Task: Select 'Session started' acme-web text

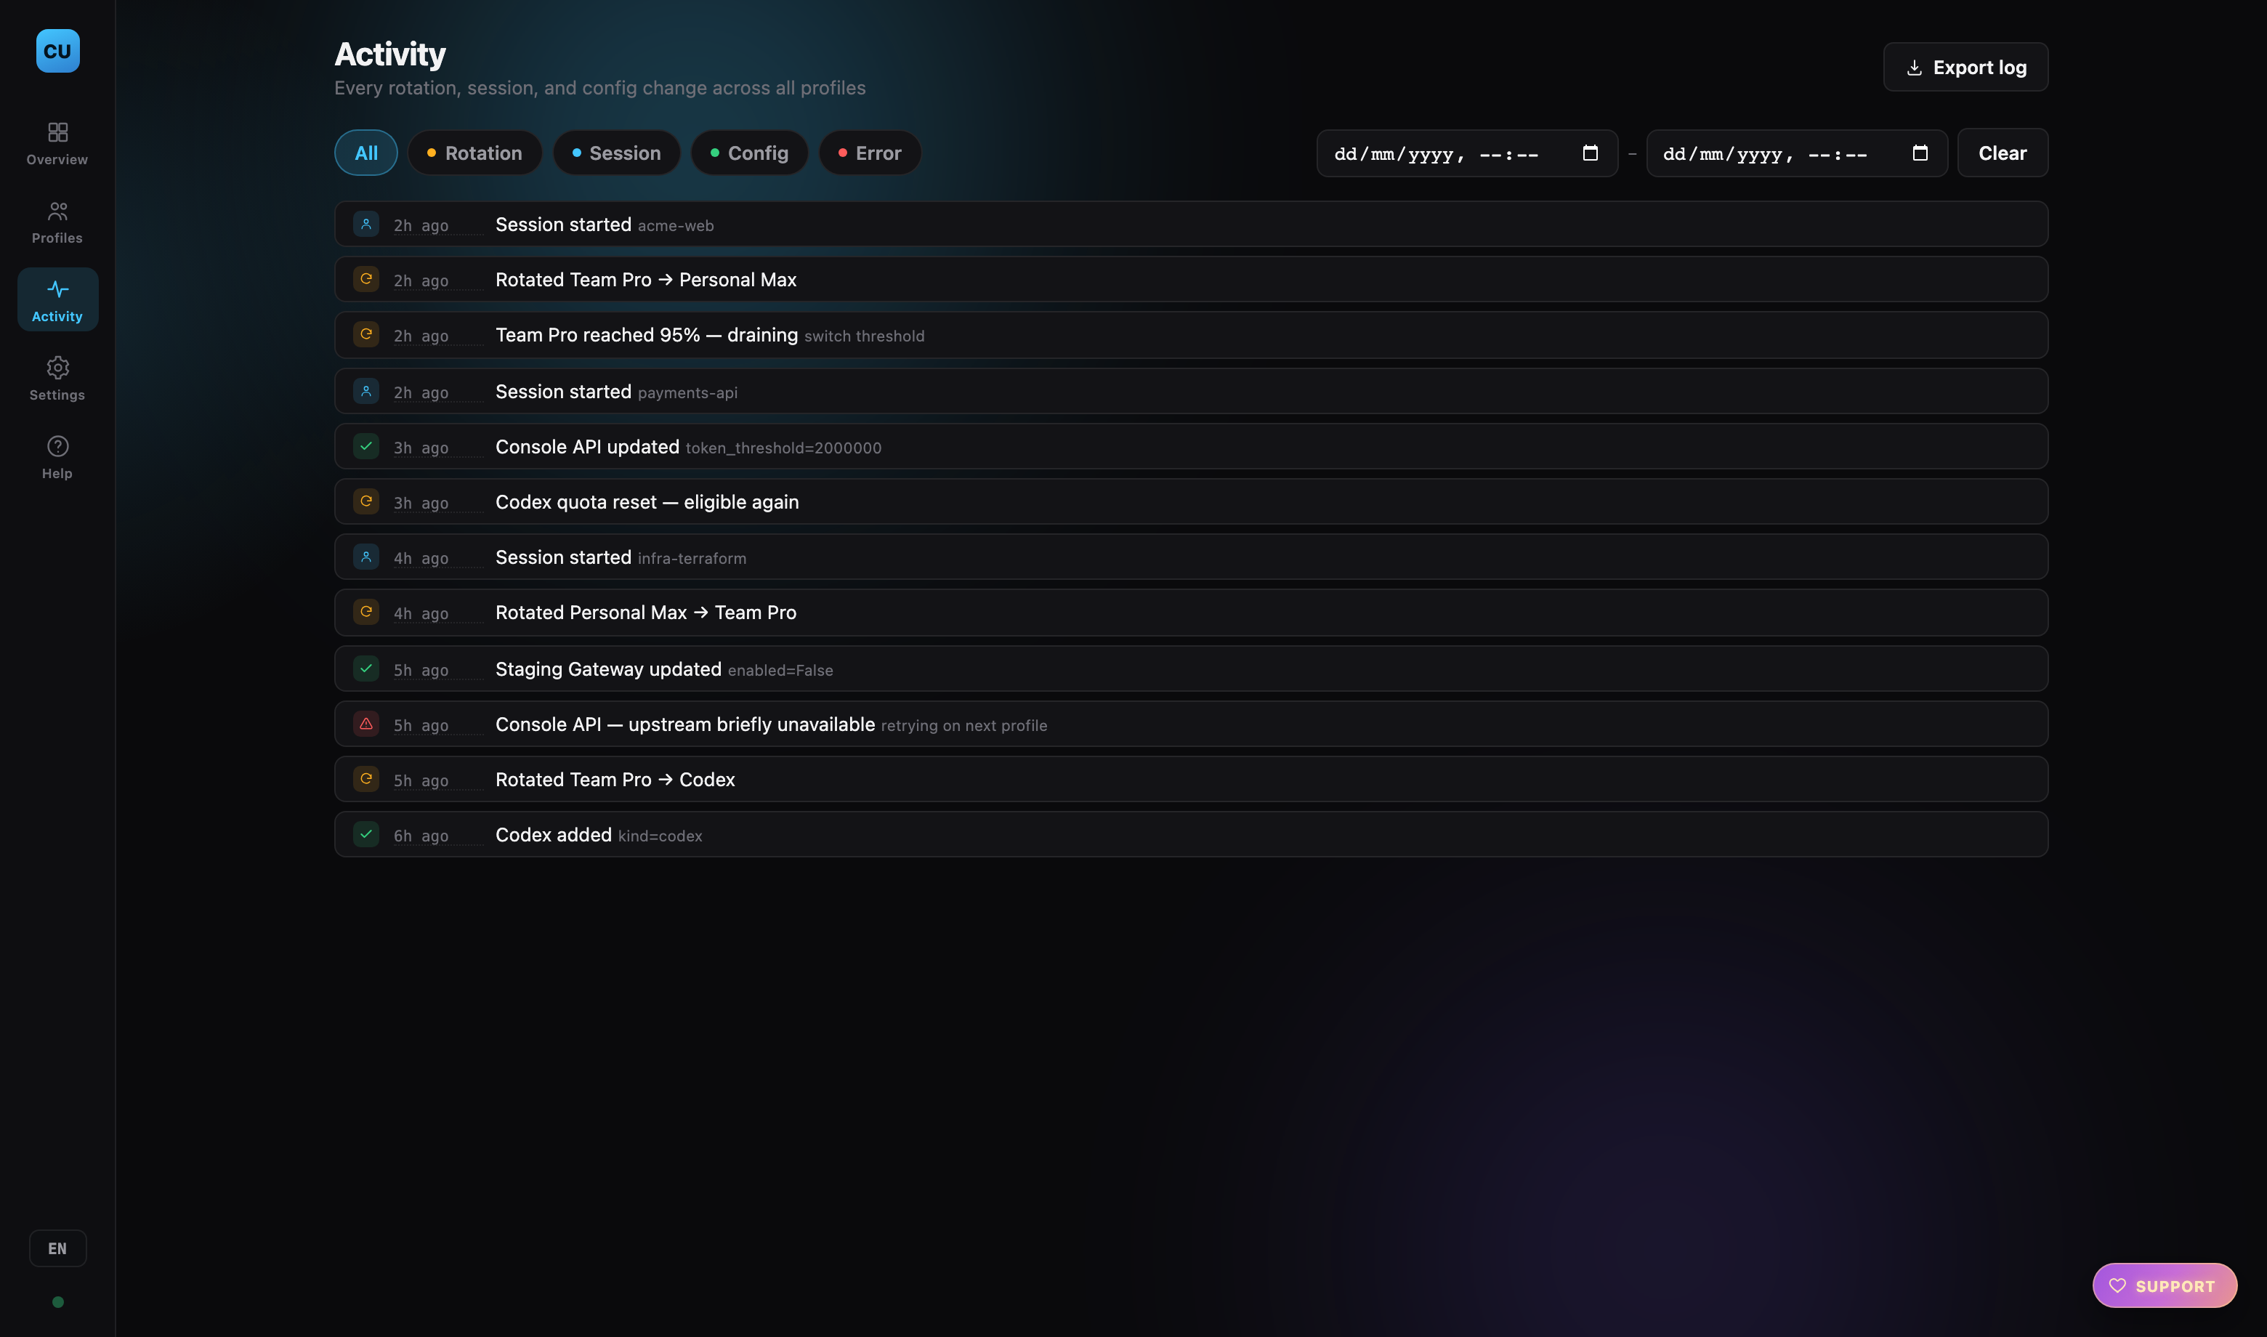Action: click(563, 225)
